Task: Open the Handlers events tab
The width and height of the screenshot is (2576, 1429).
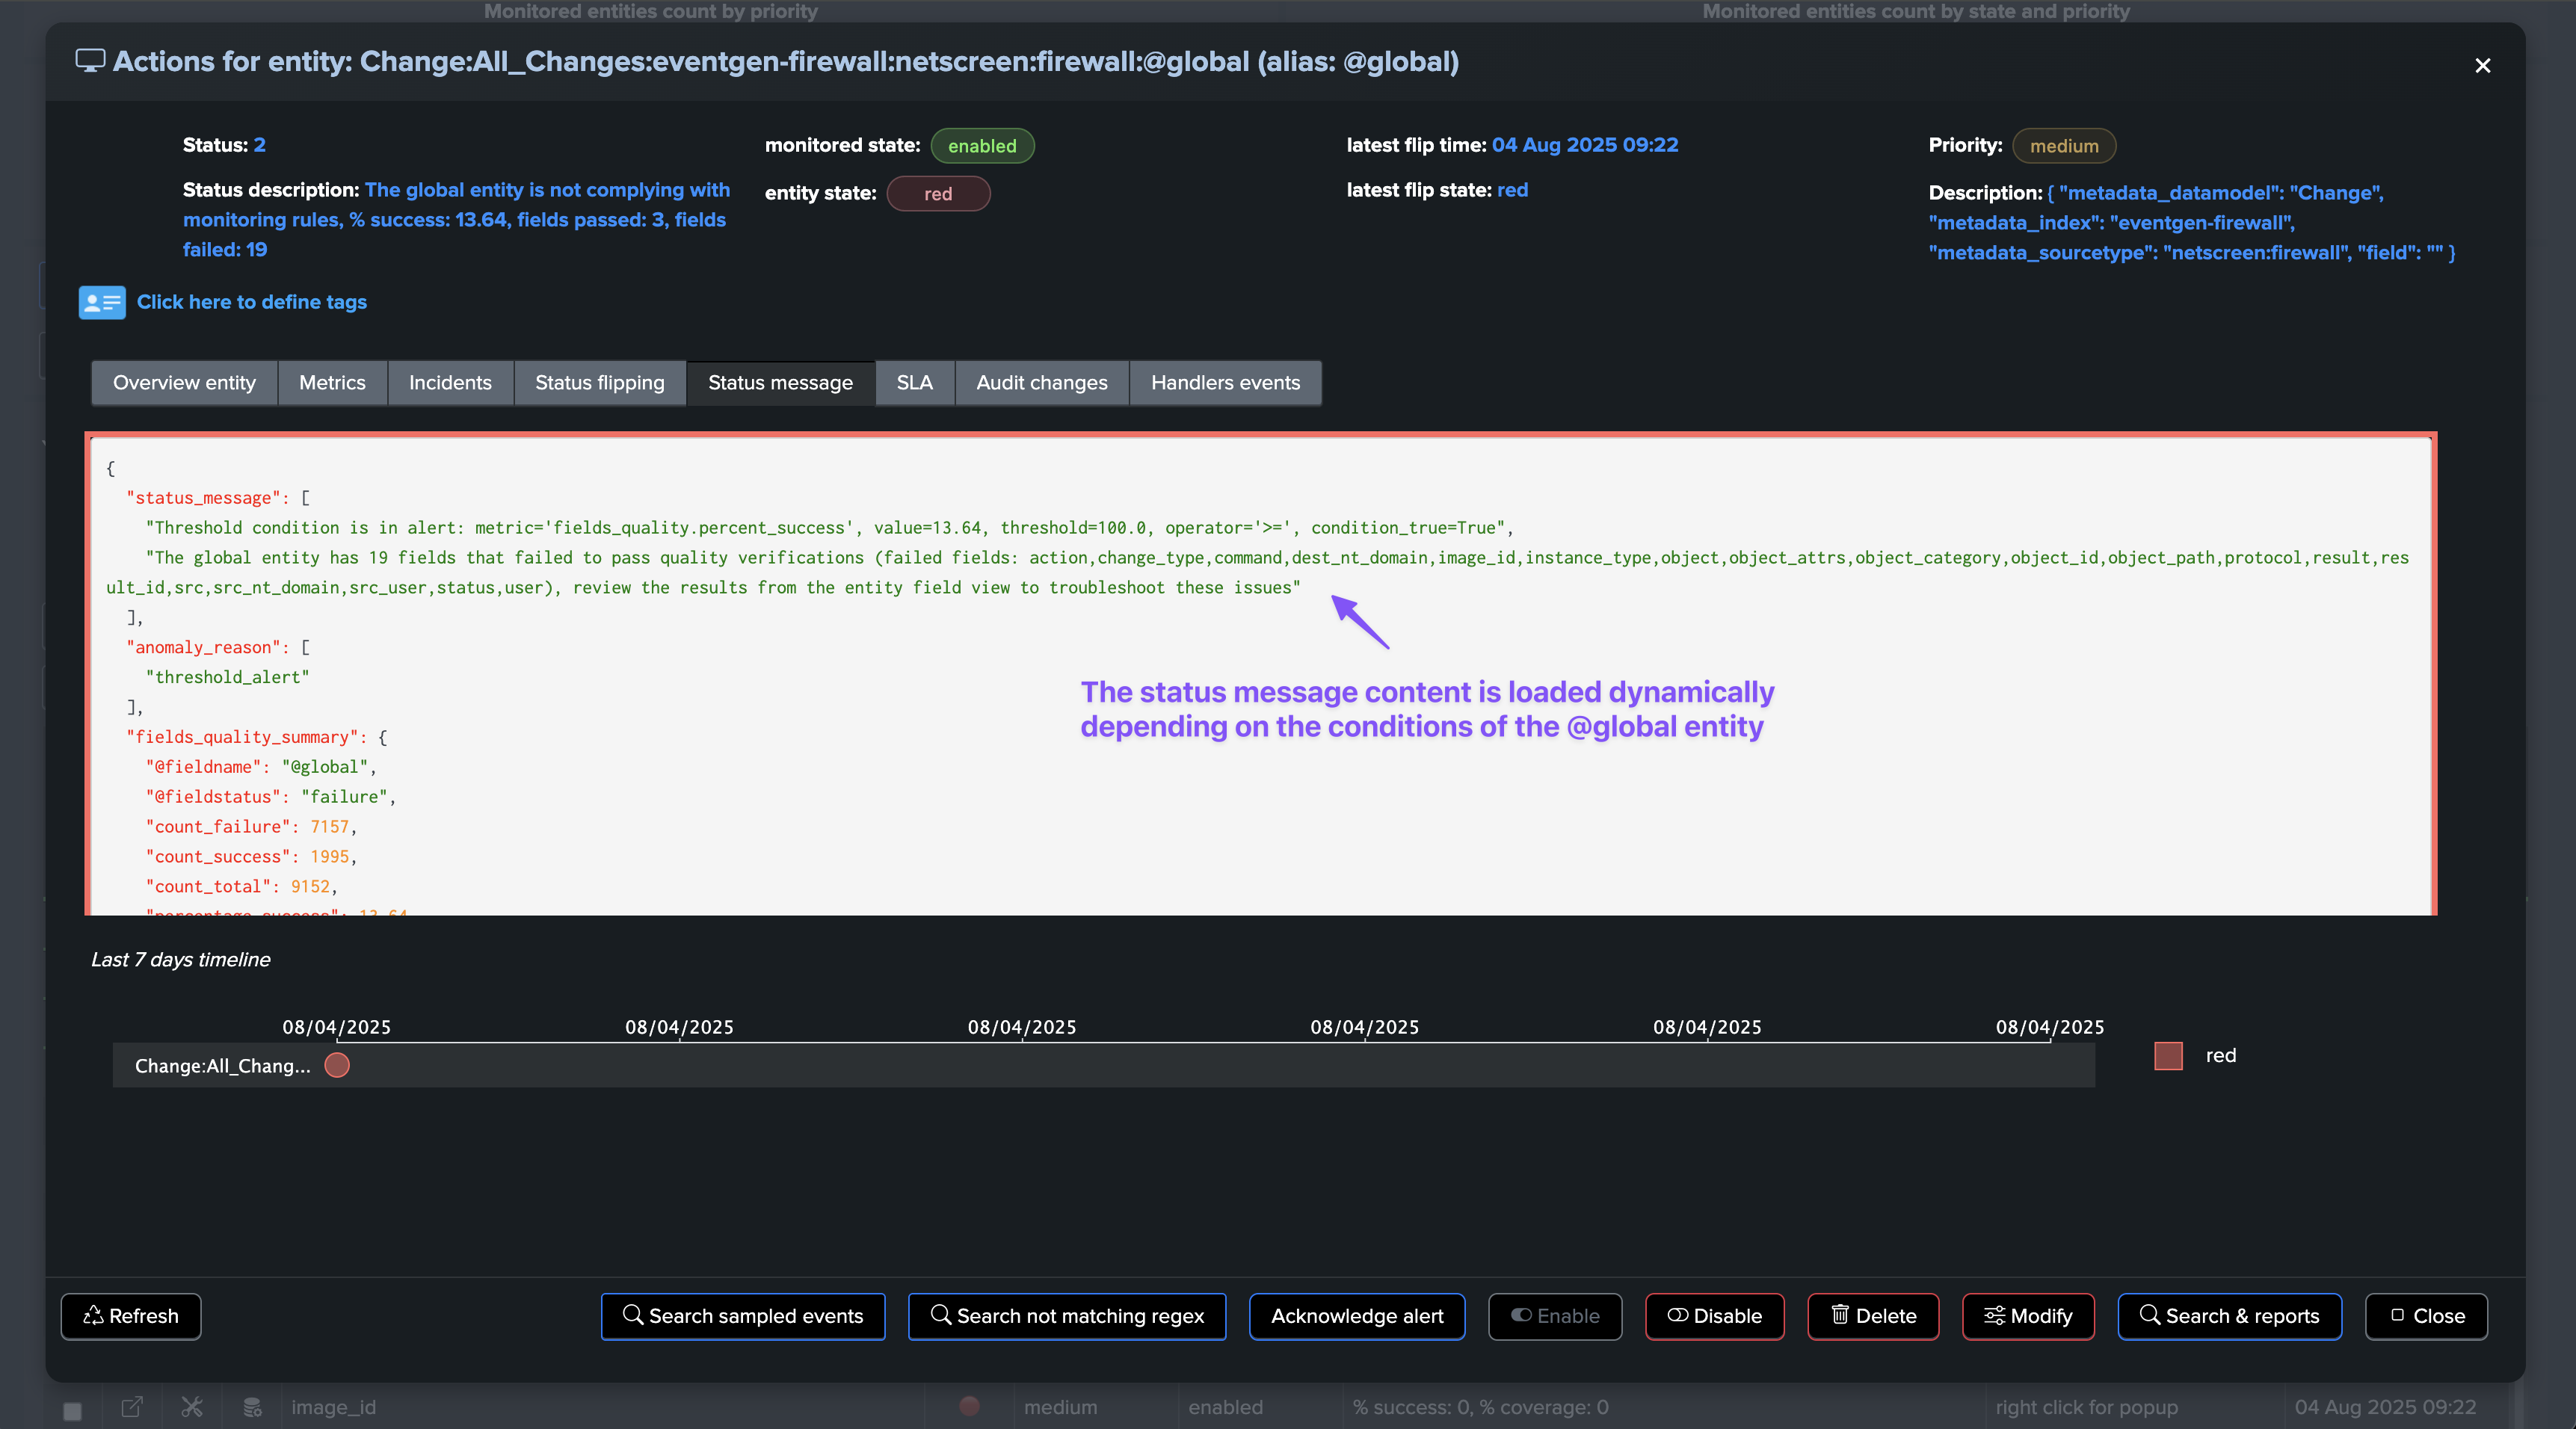Action: click(1226, 383)
